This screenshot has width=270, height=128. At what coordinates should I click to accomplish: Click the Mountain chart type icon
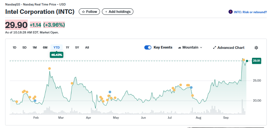click(180, 48)
